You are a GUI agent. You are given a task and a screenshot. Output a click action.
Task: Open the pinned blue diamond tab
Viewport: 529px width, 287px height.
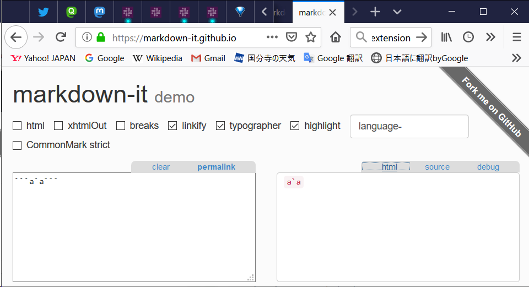pos(240,12)
